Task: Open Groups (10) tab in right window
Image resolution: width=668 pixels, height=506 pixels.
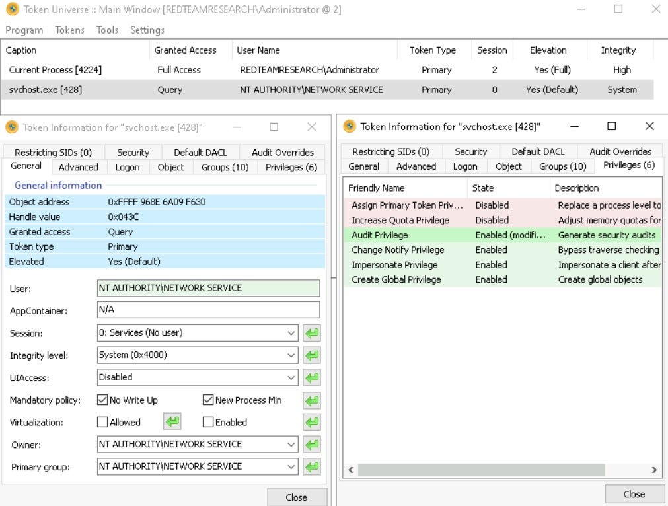Action: (x=563, y=166)
